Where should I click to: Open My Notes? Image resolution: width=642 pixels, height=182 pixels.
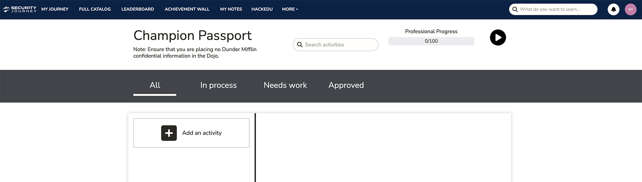point(231,9)
